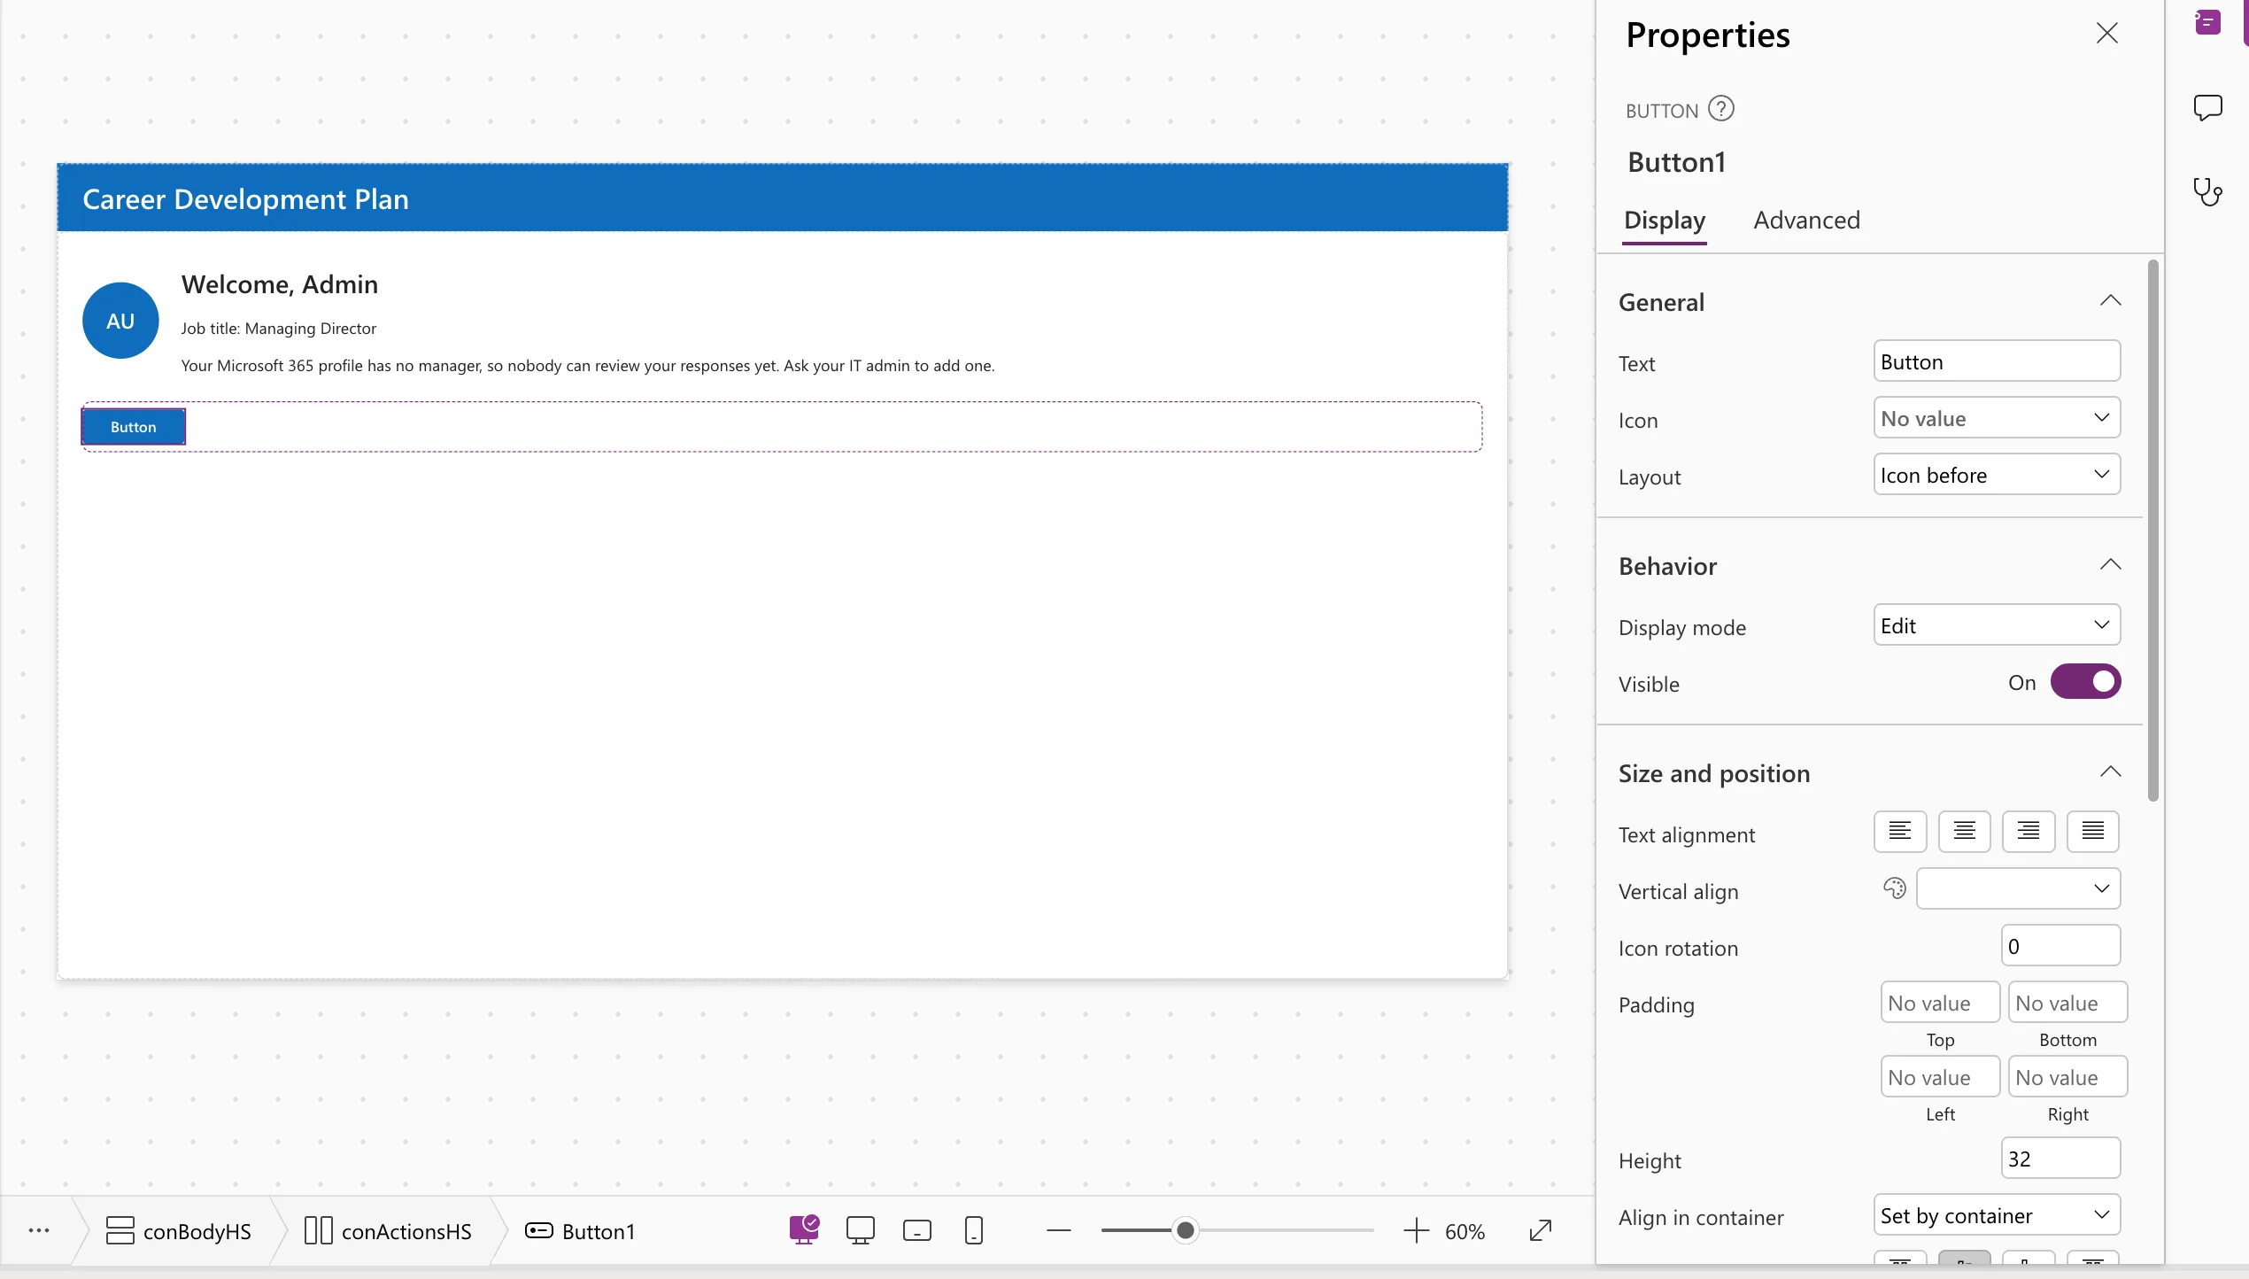Image resolution: width=2249 pixels, height=1279 pixels.
Task: Zoom out with the minus icon
Action: [1058, 1230]
